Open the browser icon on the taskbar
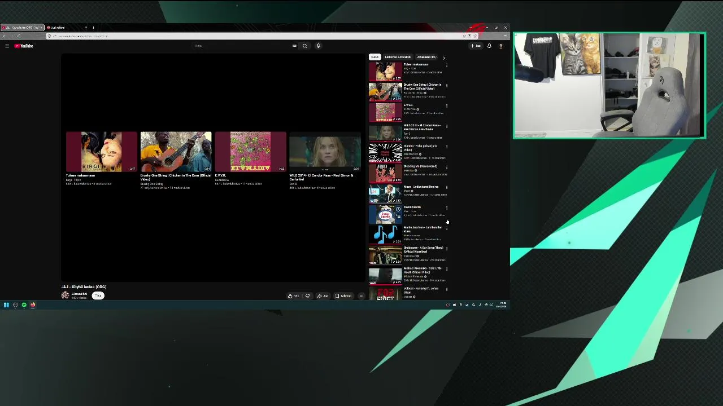The width and height of the screenshot is (723, 406). click(33, 305)
